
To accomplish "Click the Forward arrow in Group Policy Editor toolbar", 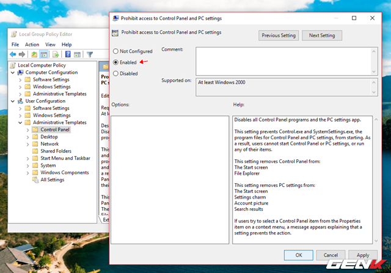I will tap(22, 54).
